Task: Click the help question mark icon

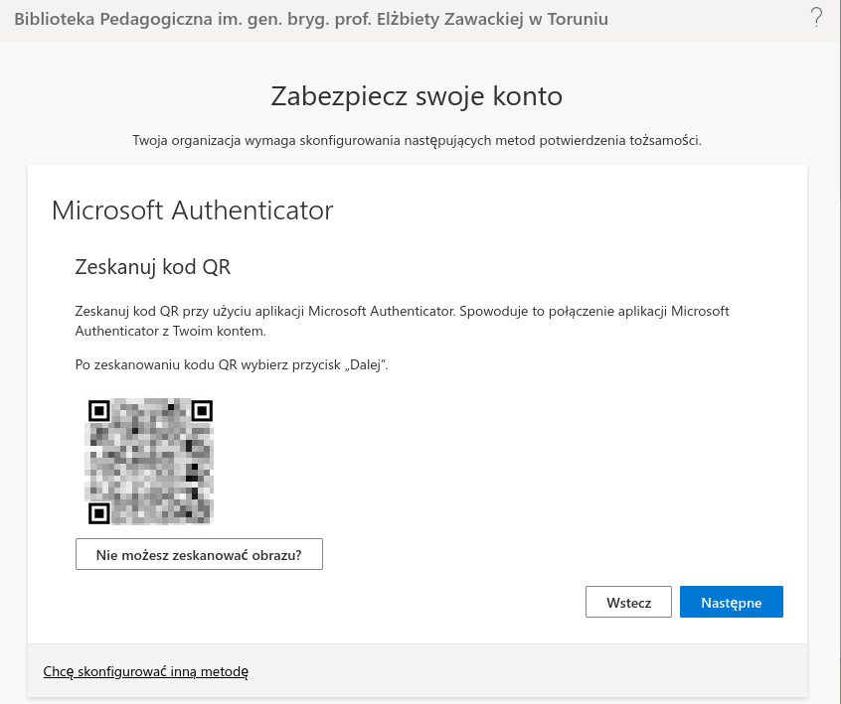Action: (x=816, y=17)
